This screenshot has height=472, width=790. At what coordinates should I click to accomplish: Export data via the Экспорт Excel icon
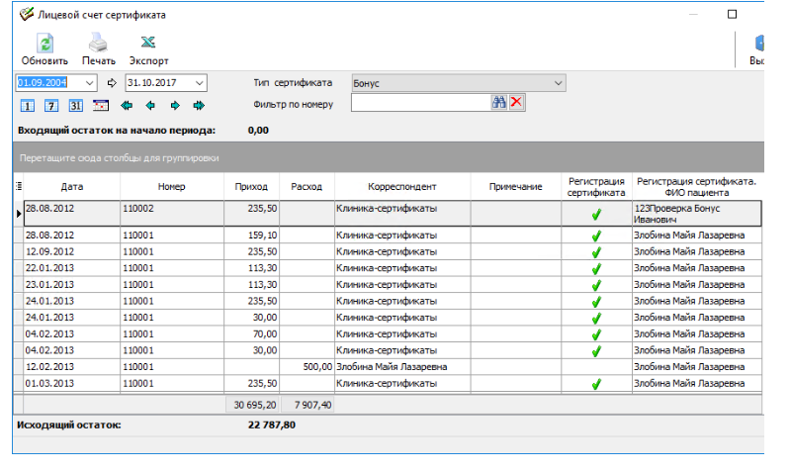pos(148,43)
